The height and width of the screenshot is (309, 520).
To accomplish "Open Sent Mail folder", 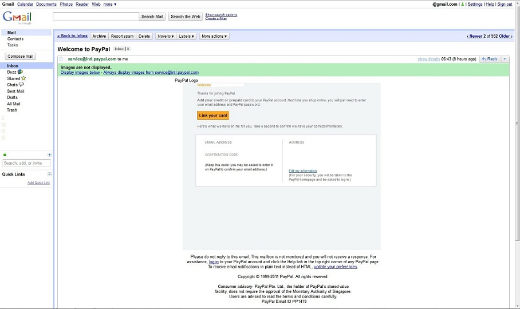I will [x=15, y=91].
